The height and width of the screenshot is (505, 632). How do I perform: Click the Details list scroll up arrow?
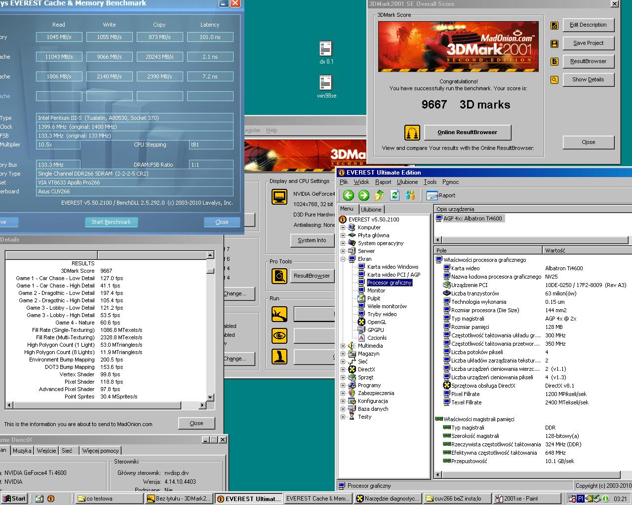[x=210, y=255]
